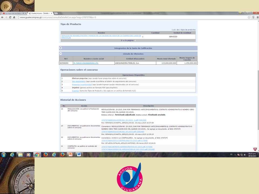
Task: Open Word from the taskbar
Action: coord(79,155)
